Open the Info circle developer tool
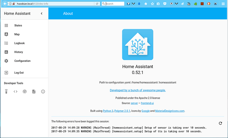This screenshot has width=228, height=138. 43,91
